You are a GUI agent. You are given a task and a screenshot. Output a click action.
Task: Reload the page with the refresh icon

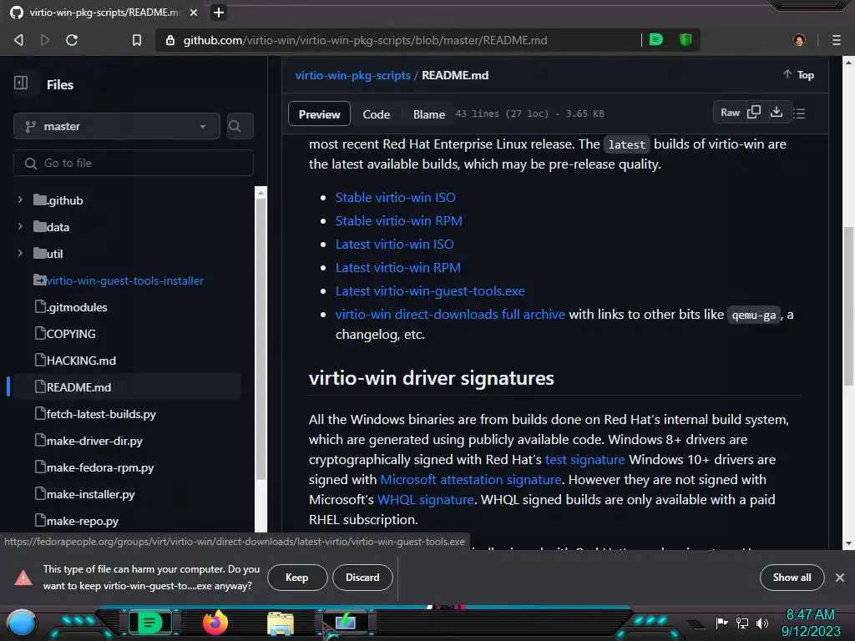point(72,40)
